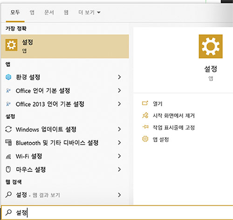The image size is (233, 220).
Task: Click 작업 표시줄에 고정
Action: [174, 128]
